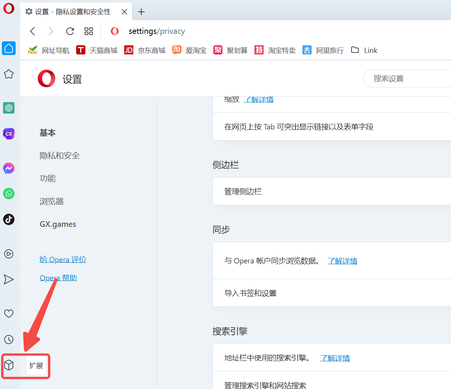Open Facebook Messenger in the sidebar
Viewport: 451px width, 389px height.
point(9,168)
